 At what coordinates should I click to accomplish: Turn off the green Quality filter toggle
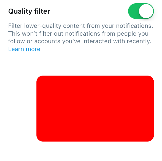[141, 11]
